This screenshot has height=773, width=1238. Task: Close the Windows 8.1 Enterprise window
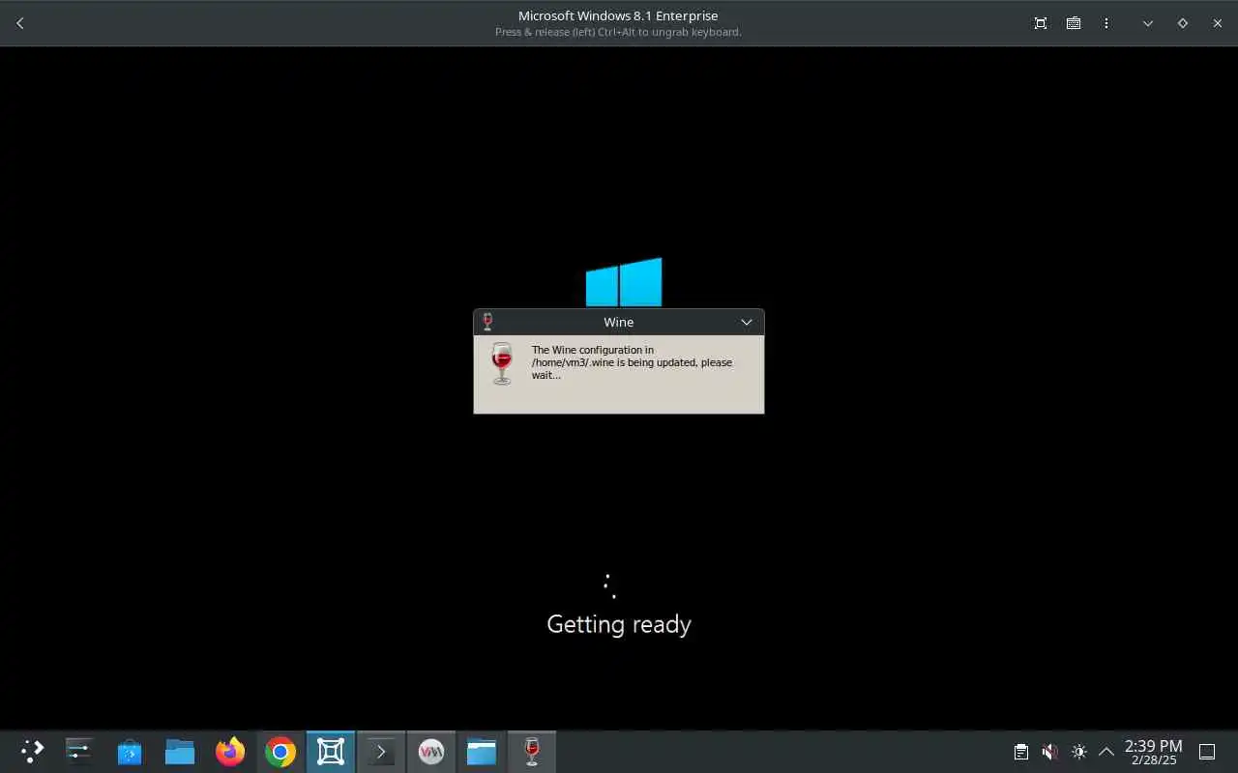(x=1218, y=23)
